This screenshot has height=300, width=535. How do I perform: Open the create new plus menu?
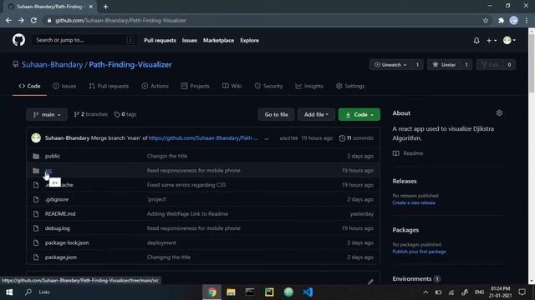pyautogui.click(x=492, y=41)
